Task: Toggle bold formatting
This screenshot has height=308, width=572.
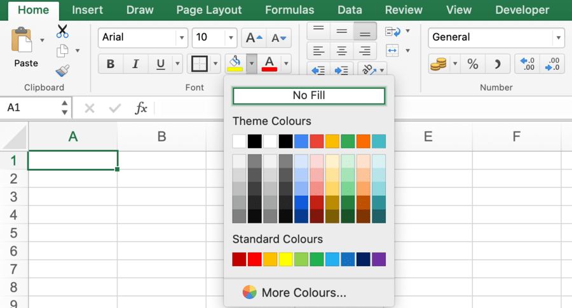Action: tap(111, 64)
